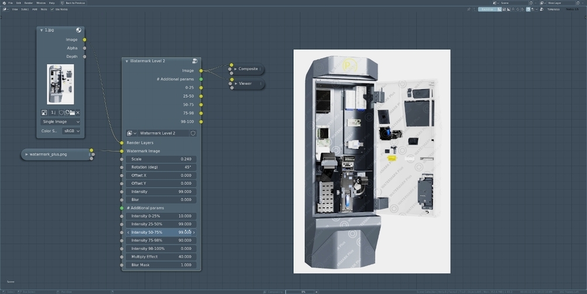Screen dimensions: 587x294
Task: Click the backdrop preview of the parking kiosk
Action: [371, 161]
